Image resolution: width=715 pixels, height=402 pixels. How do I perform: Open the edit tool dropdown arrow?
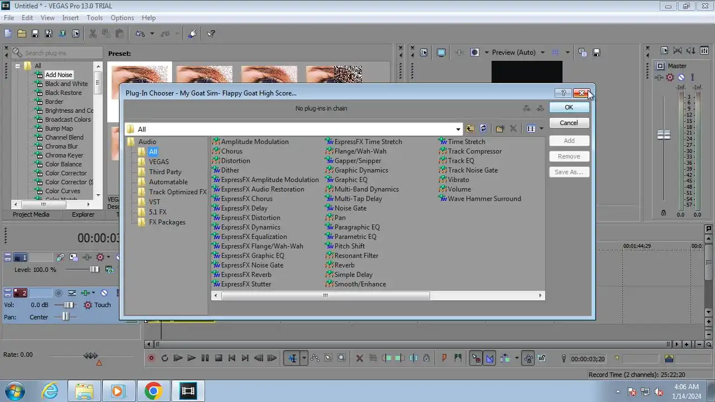coord(304,358)
